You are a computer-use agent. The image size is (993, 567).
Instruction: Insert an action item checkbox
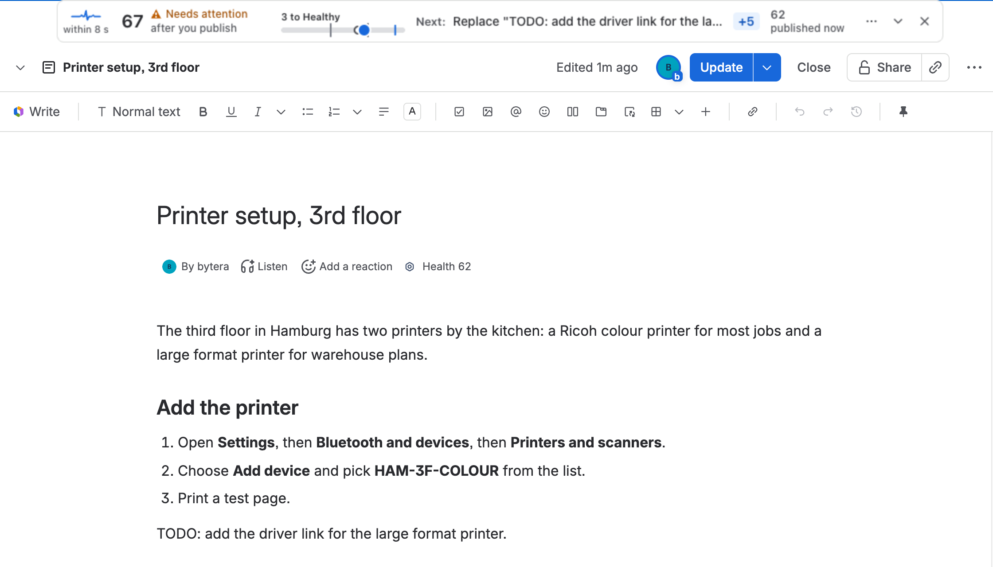click(x=459, y=112)
